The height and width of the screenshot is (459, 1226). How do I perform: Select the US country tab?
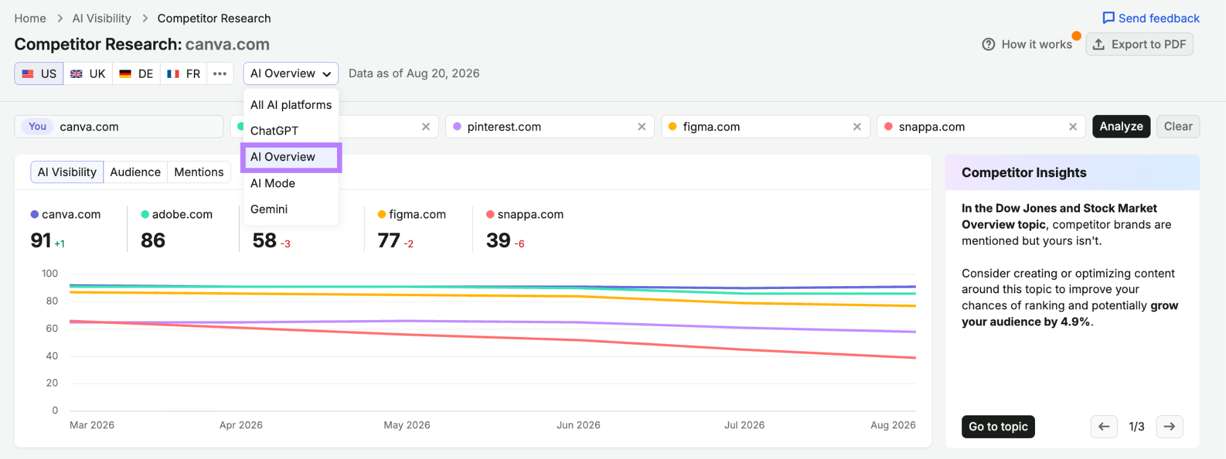[39, 74]
